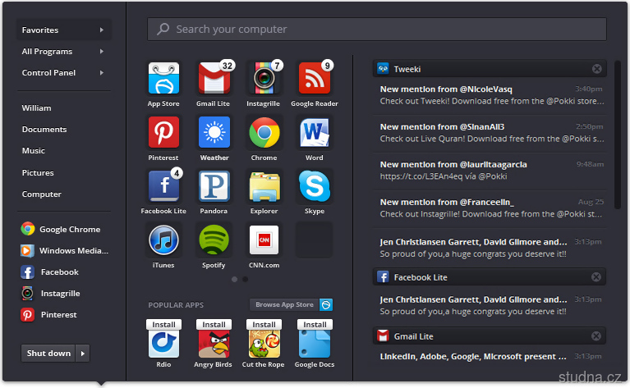The height and width of the screenshot is (388, 630).
Task: Click the Google Docs app icon
Action: tap(315, 344)
